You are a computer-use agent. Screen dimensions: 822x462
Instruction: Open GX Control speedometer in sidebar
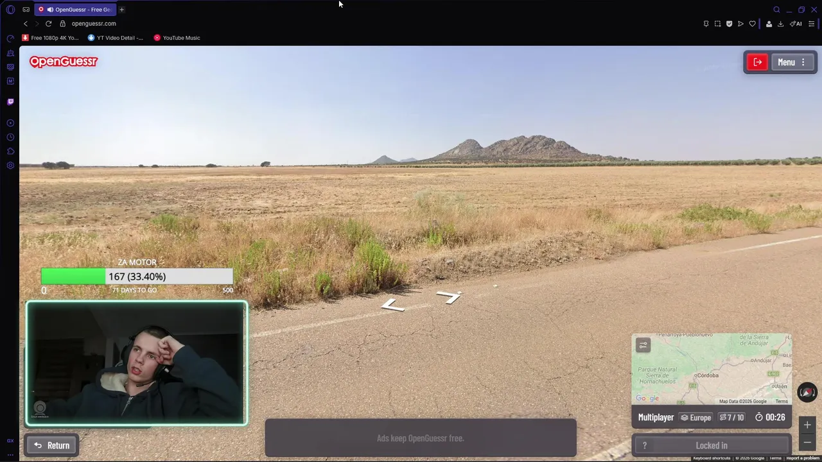click(x=10, y=38)
